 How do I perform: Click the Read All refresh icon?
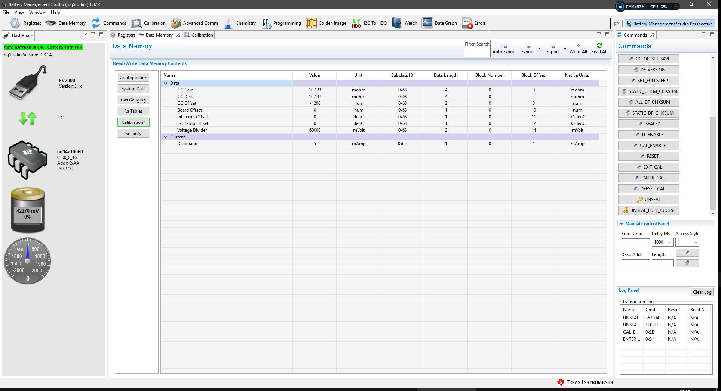(599, 46)
